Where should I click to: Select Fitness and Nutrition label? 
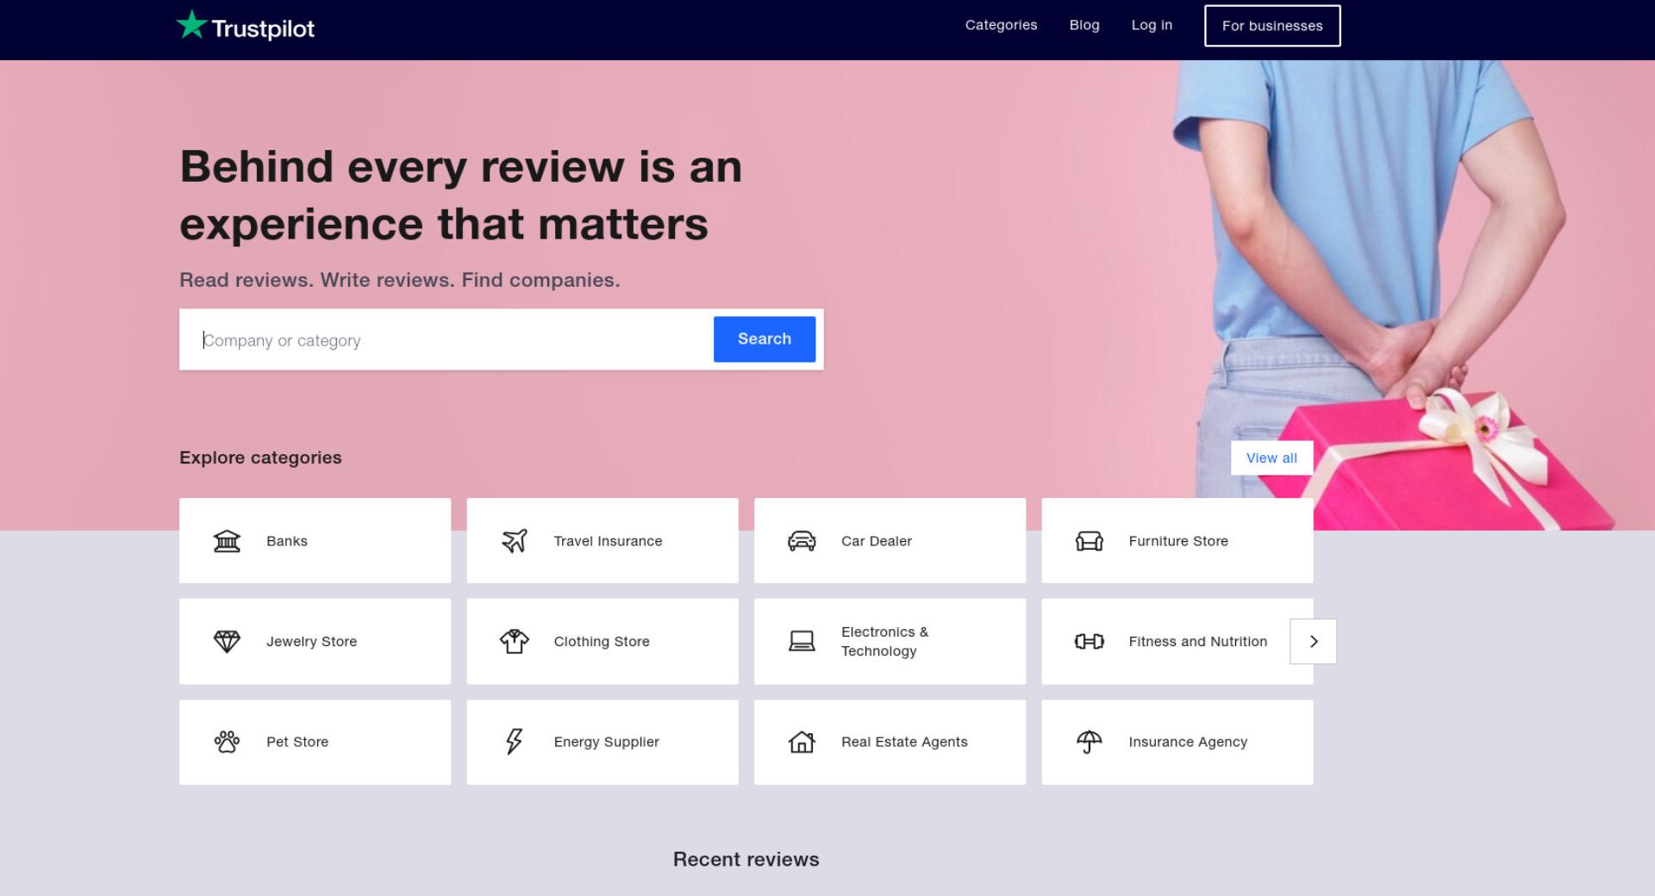pos(1198,642)
